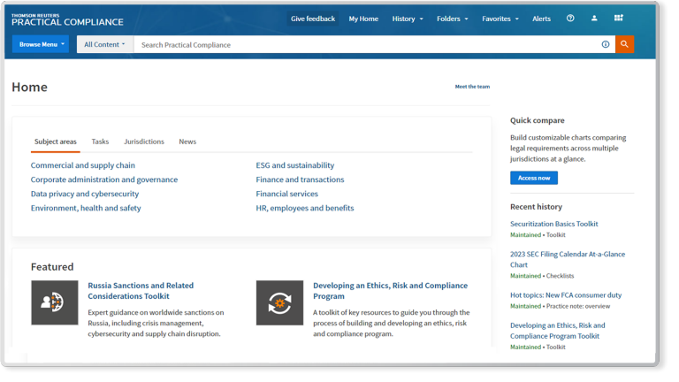Click the orange search magnifier button

click(x=624, y=44)
